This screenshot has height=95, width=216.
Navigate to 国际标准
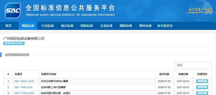pos(126,26)
